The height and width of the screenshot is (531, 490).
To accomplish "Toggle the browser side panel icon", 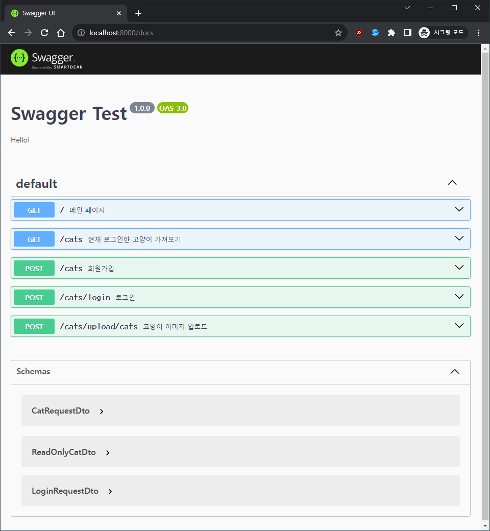I will point(408,33).
